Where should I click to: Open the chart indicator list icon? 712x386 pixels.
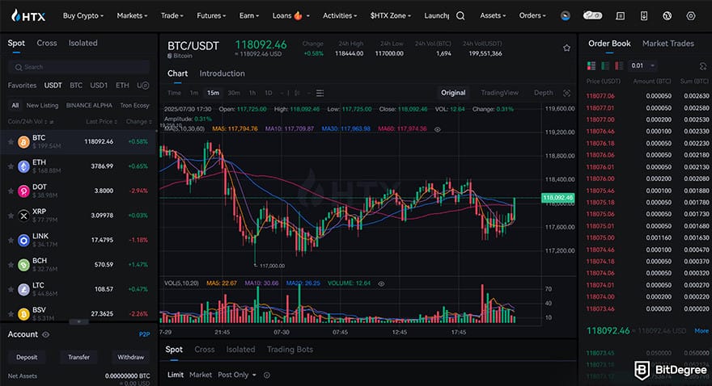[320, 93]
